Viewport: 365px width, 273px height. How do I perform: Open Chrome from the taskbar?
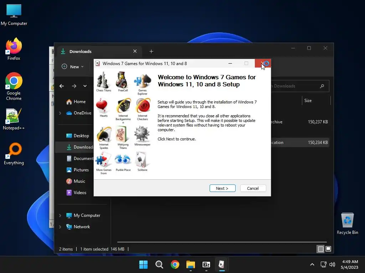175,264
